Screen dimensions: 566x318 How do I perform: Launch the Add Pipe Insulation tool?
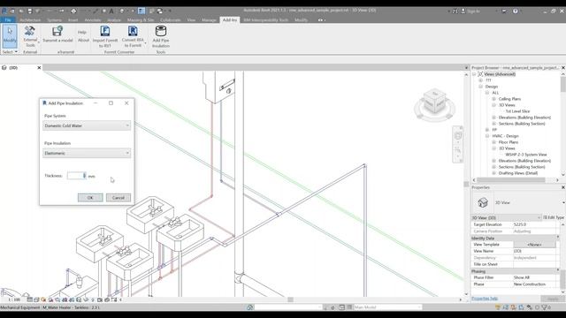(x=161, y=36)
